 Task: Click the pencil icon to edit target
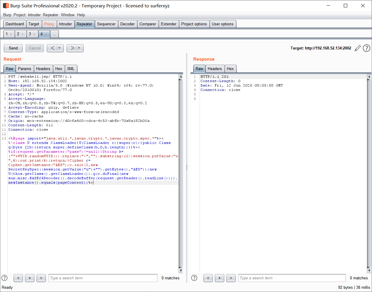(358, 48)
